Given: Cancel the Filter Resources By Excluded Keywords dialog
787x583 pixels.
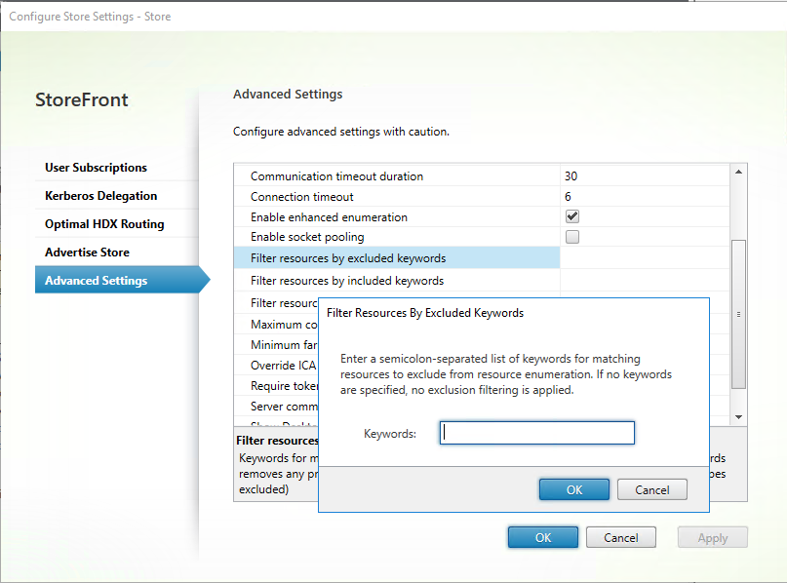Looking at the screenshot, I should 651,489.
